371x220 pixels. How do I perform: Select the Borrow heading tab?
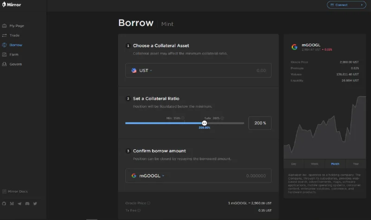point(136,23)
